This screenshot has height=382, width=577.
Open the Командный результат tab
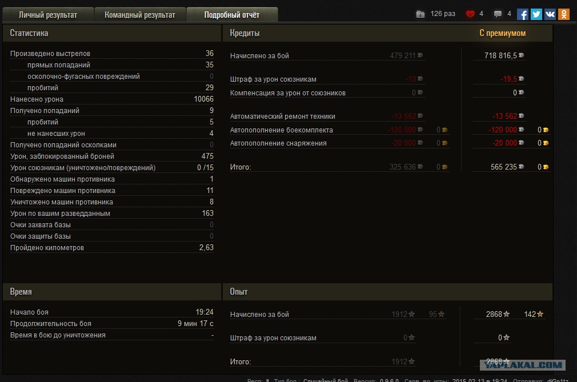(139, 15)
